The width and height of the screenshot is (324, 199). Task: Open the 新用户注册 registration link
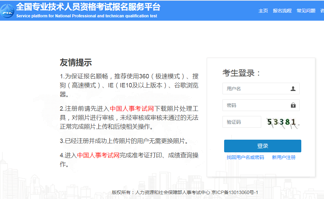tap(284, 157)
